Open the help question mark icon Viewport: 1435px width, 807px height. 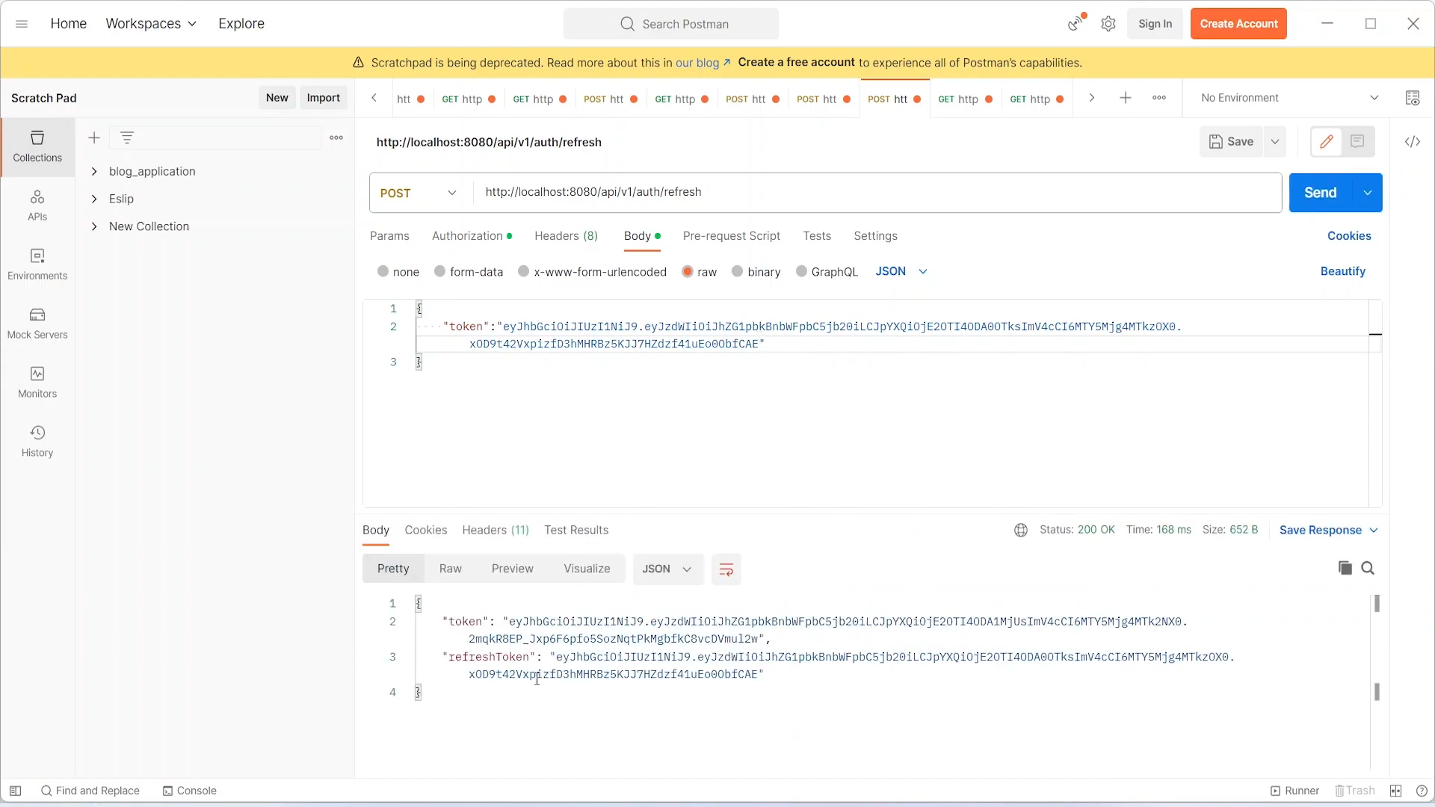pos(1422,791)
